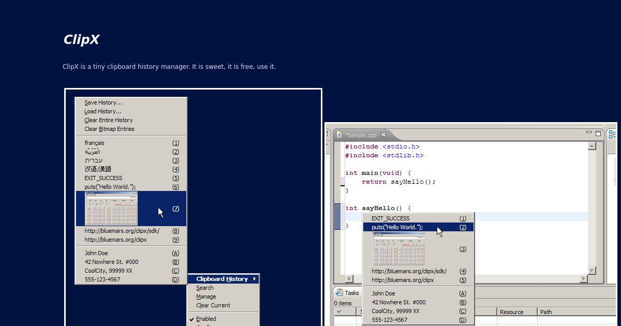This screenshot has width=621, height=326.
Task: Click editor vertical scrollbar down arrow
Action: click(x=592, y=270)
